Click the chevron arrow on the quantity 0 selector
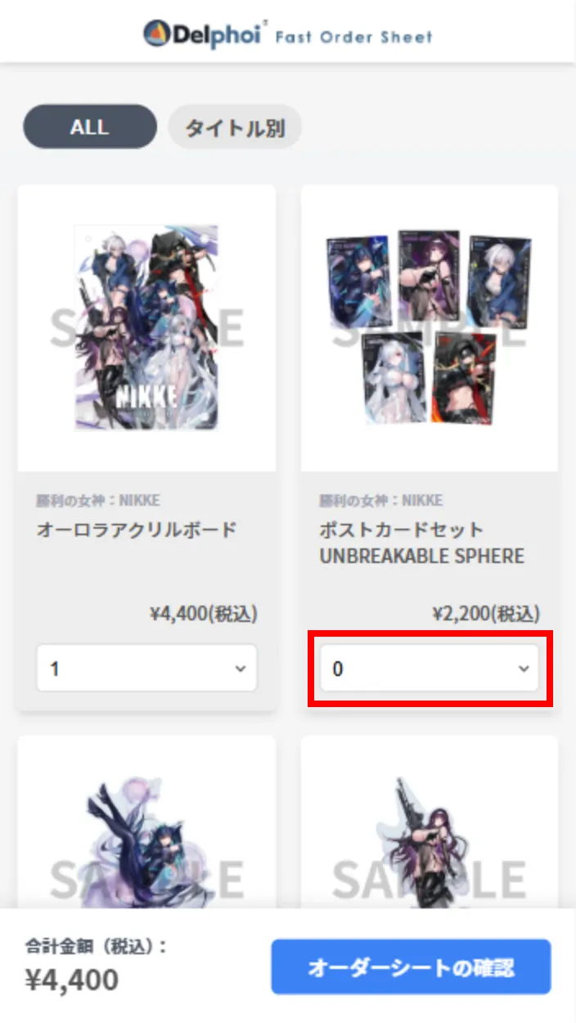The width and height of the screenshot is (576, 1023). coord(524,669)
